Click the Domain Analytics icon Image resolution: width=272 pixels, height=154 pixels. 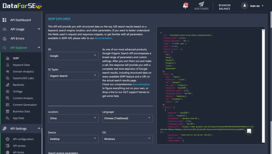point(8,72)
